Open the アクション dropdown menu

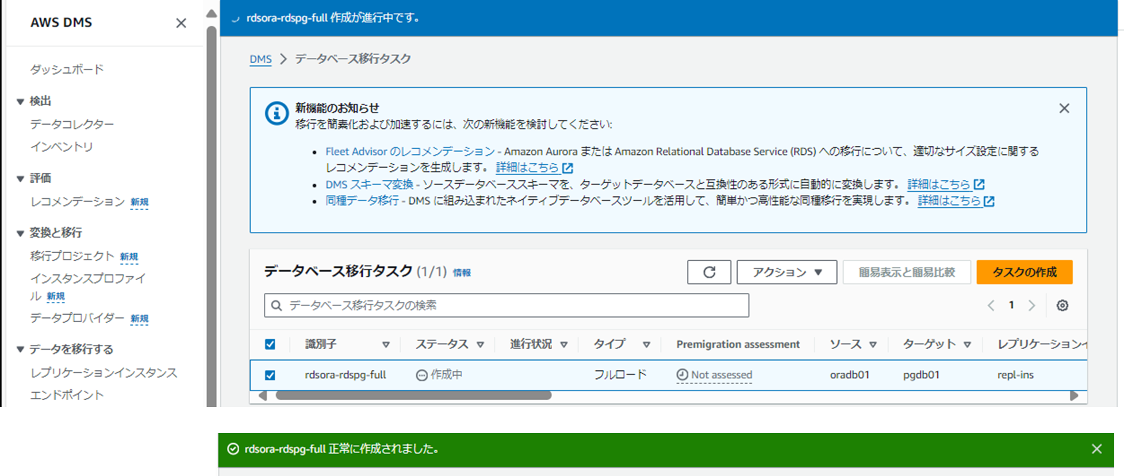pyautogui.click(x=787, y=272)
